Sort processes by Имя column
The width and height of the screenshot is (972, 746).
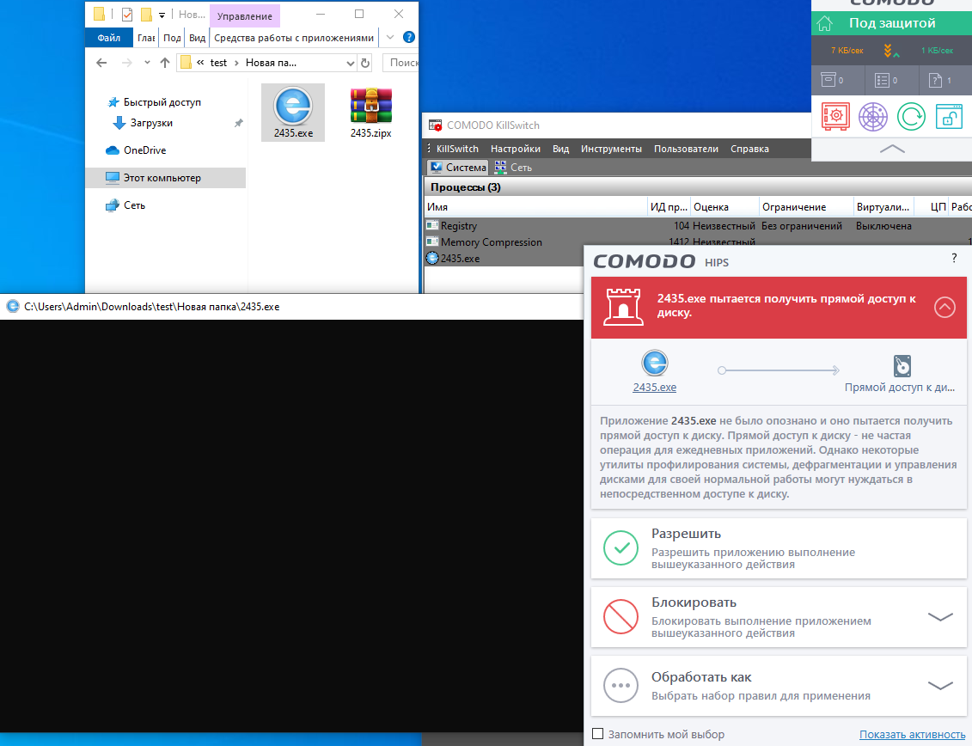pos(535,207)
